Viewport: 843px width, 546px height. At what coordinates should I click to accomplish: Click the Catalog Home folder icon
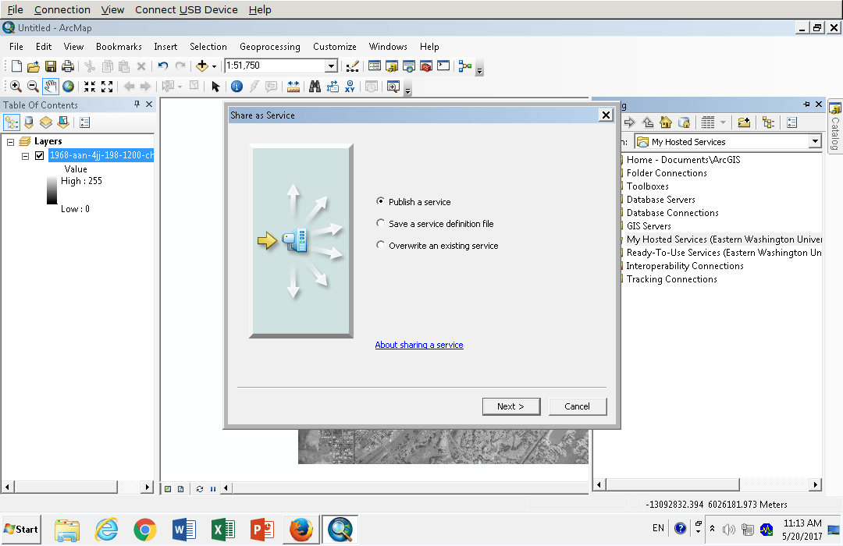[665, 122]
